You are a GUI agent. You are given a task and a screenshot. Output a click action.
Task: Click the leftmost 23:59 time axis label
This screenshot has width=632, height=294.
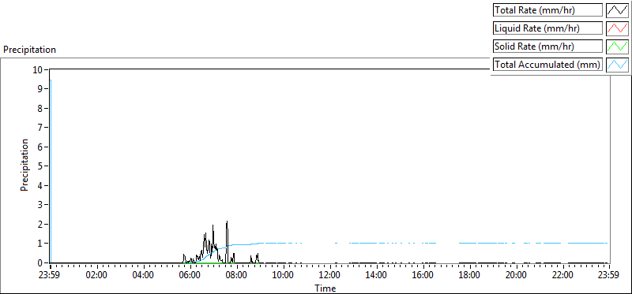coord(51,276)
